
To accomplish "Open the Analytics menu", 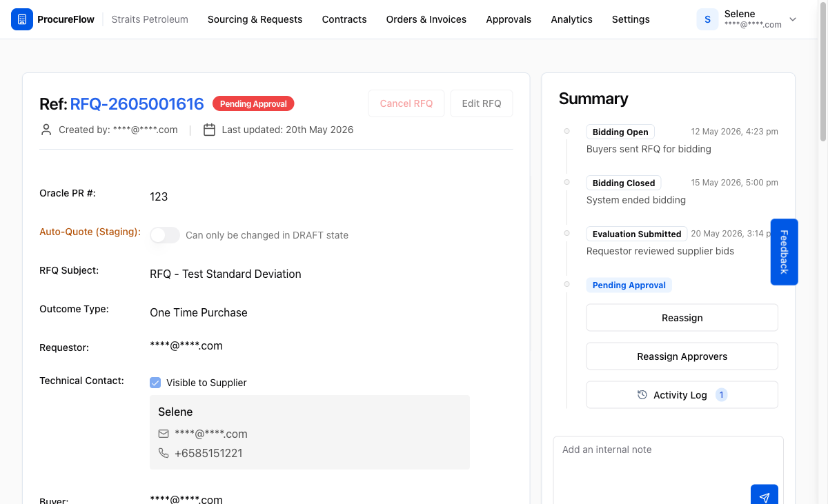I will [x=571, y=19].
